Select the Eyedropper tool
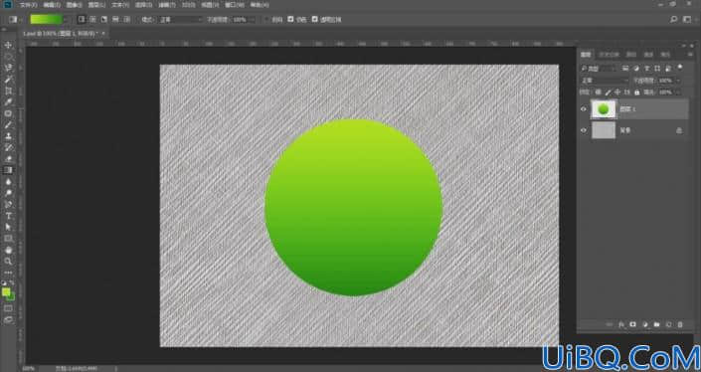The height and width of the screenshot is (372, 701). point(8,102)
